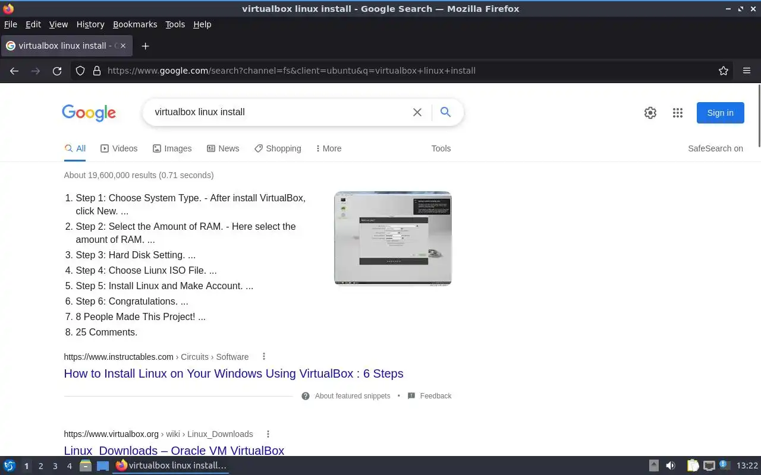Click the page vertical scrollbar

pos(759,115)
